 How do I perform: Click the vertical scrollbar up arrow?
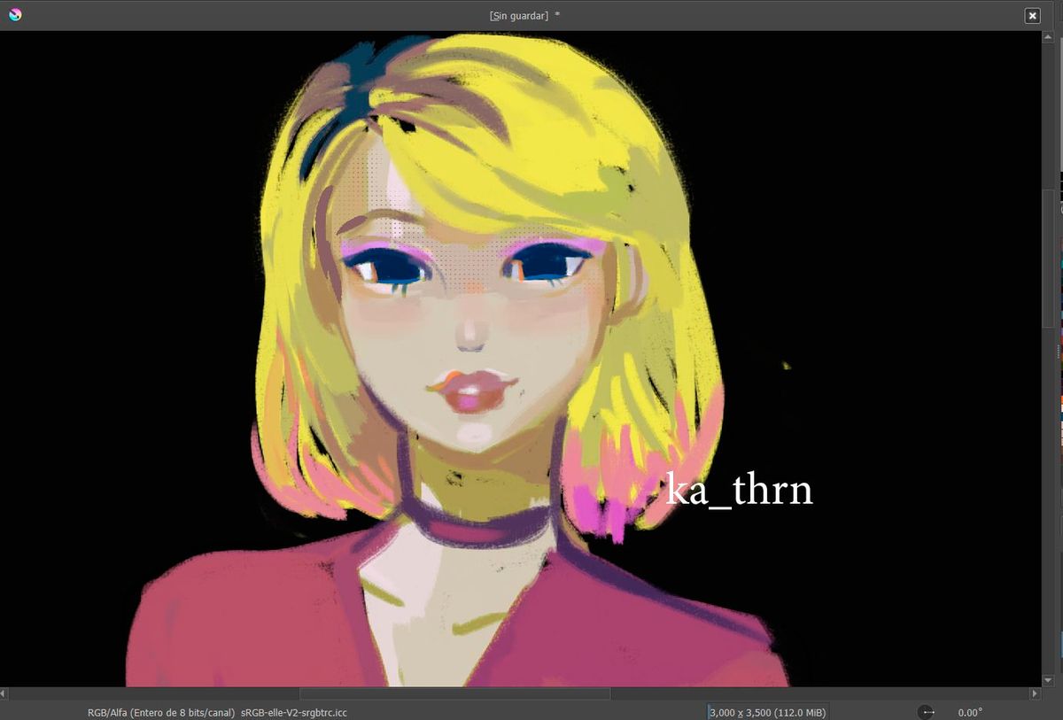pyautogui.click(x=1049, y=38)
